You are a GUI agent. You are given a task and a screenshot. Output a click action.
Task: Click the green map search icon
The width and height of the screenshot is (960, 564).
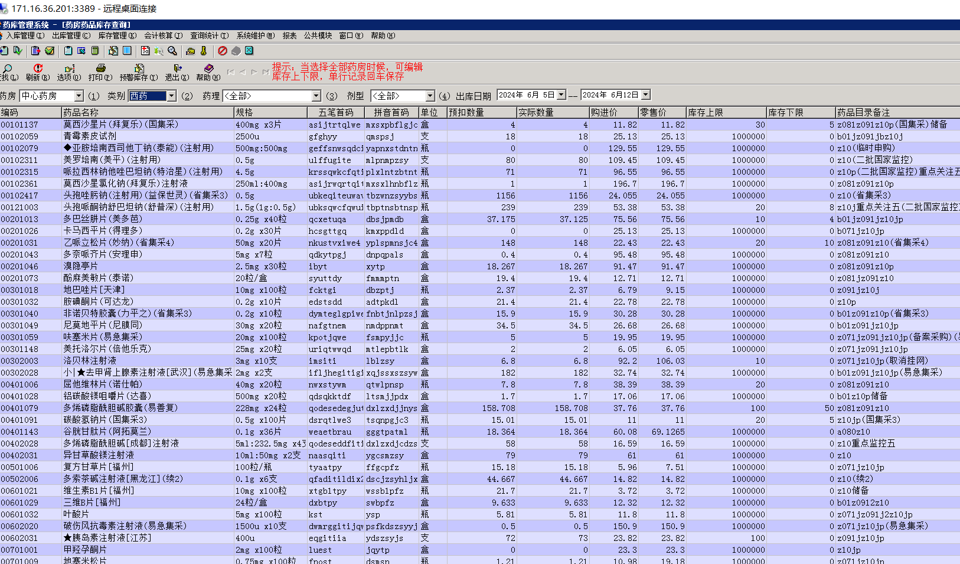click(x=159, y=51)
